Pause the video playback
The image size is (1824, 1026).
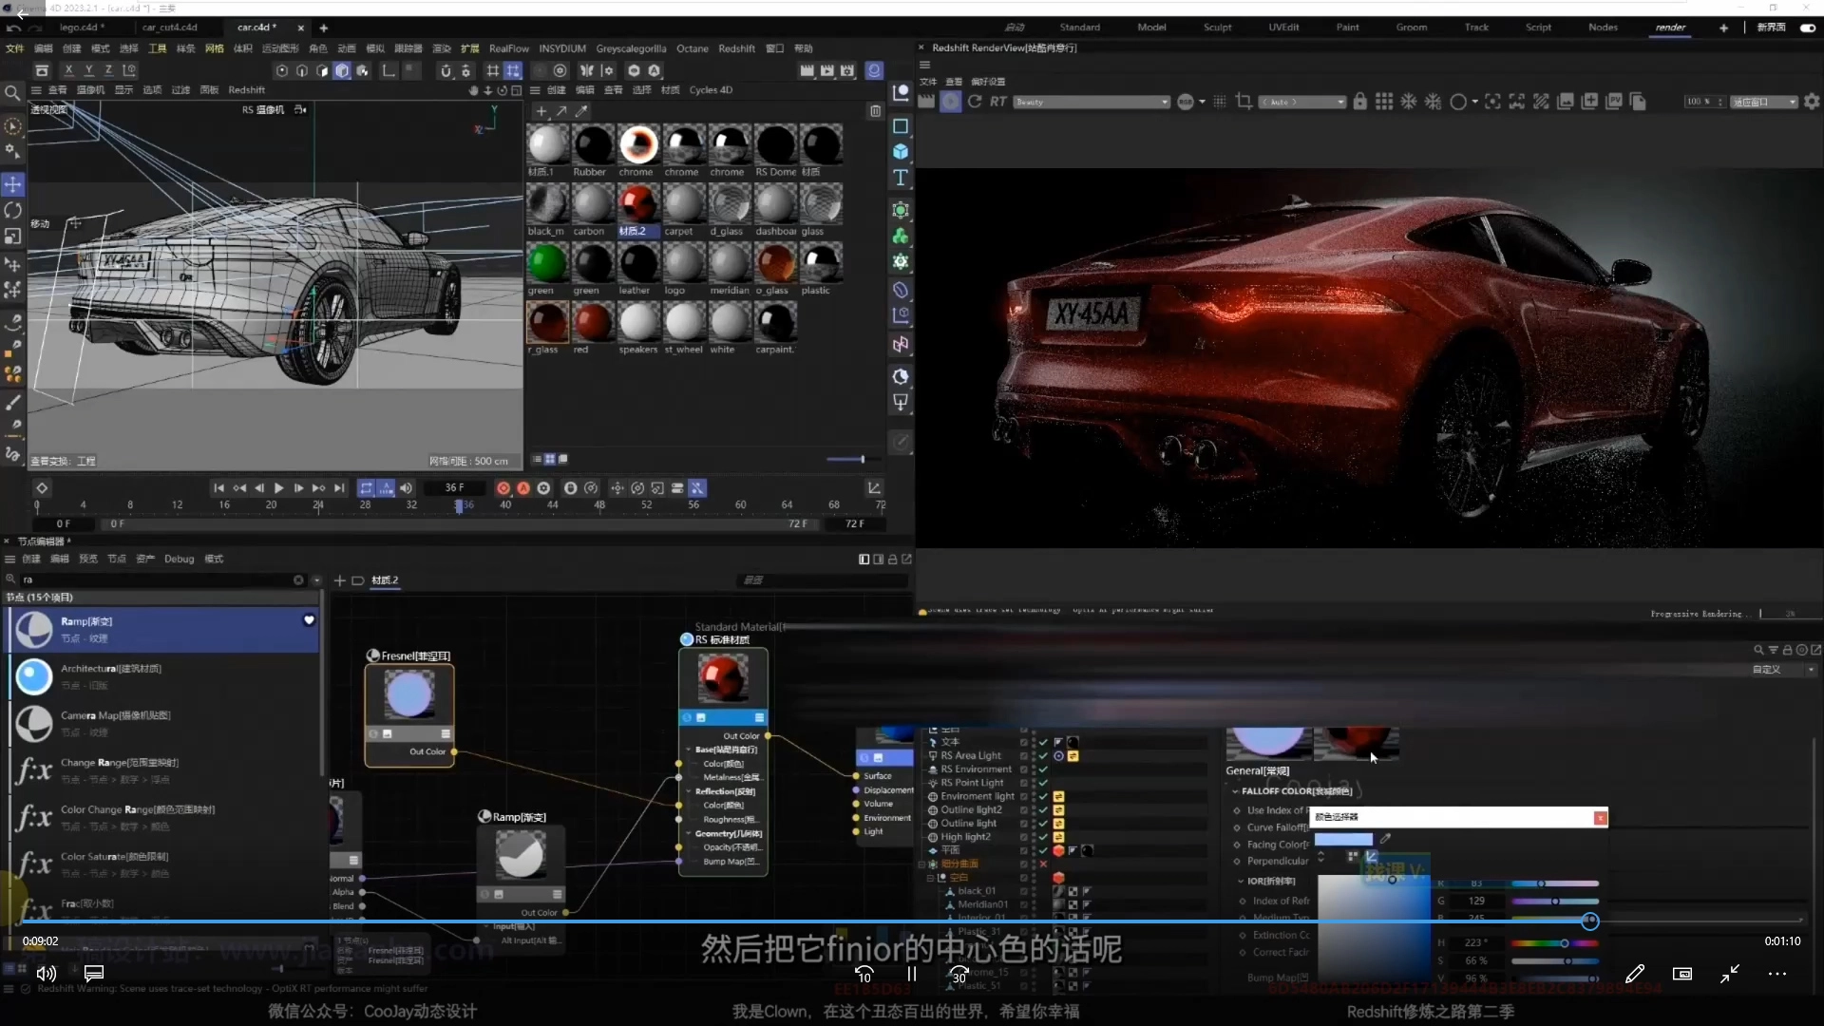911,974
